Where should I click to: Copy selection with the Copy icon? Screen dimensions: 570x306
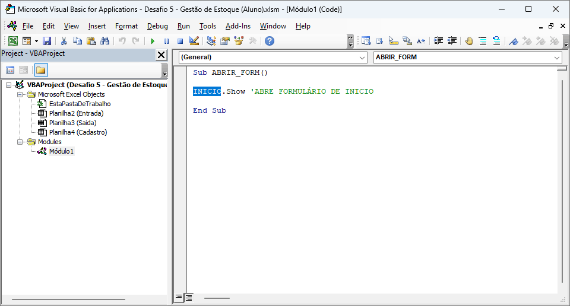coord(77,41)
